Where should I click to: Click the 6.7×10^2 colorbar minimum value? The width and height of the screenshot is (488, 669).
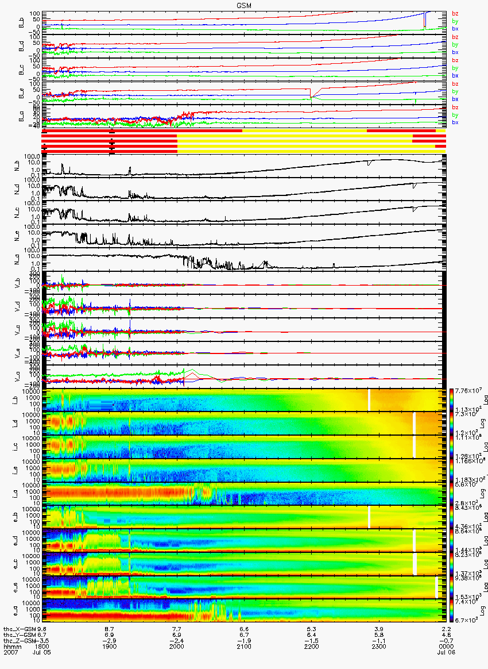point(466,620)
